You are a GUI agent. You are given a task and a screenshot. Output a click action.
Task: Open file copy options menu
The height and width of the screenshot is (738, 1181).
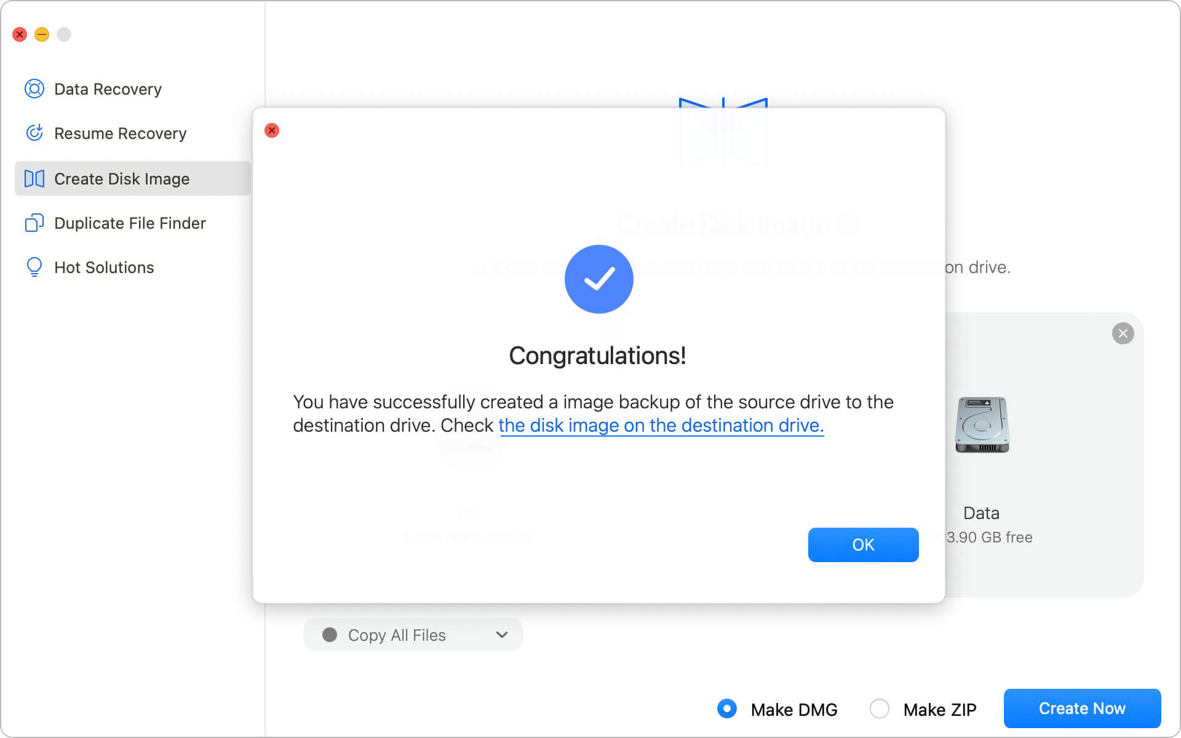pyautogui.click(x=412, y=634)
